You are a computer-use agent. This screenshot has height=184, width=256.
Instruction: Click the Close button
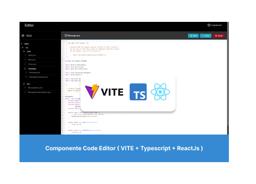tap(206, 36)
